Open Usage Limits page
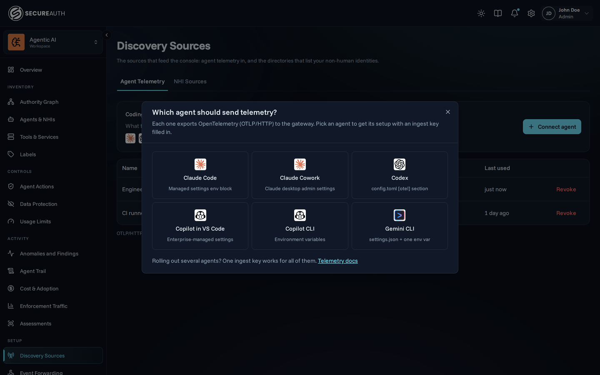This screenshot has height=375, width=600. [x=53, y=221]
